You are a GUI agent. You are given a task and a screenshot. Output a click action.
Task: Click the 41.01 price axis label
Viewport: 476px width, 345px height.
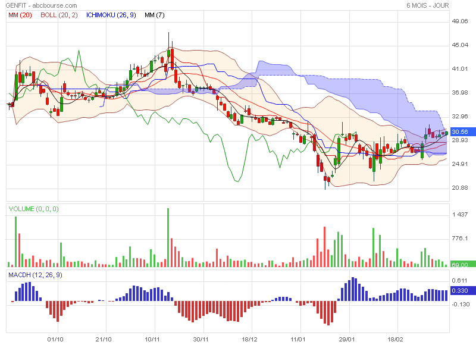pyautogui.click(x=459, y=69)
